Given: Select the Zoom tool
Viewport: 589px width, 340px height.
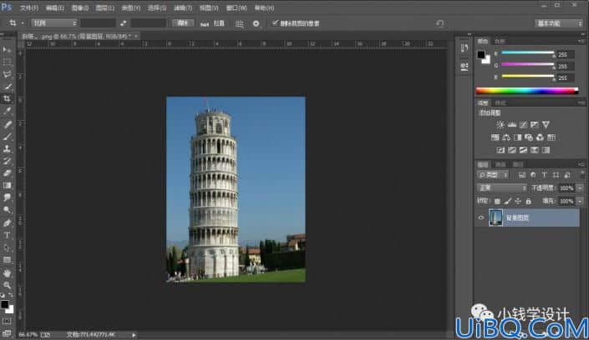Looking at the screenshot, I should [7, 285].
